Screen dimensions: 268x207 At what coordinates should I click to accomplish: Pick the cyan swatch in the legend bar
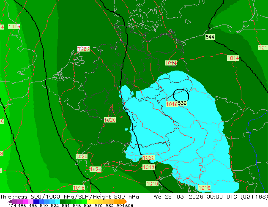(57, 202)
